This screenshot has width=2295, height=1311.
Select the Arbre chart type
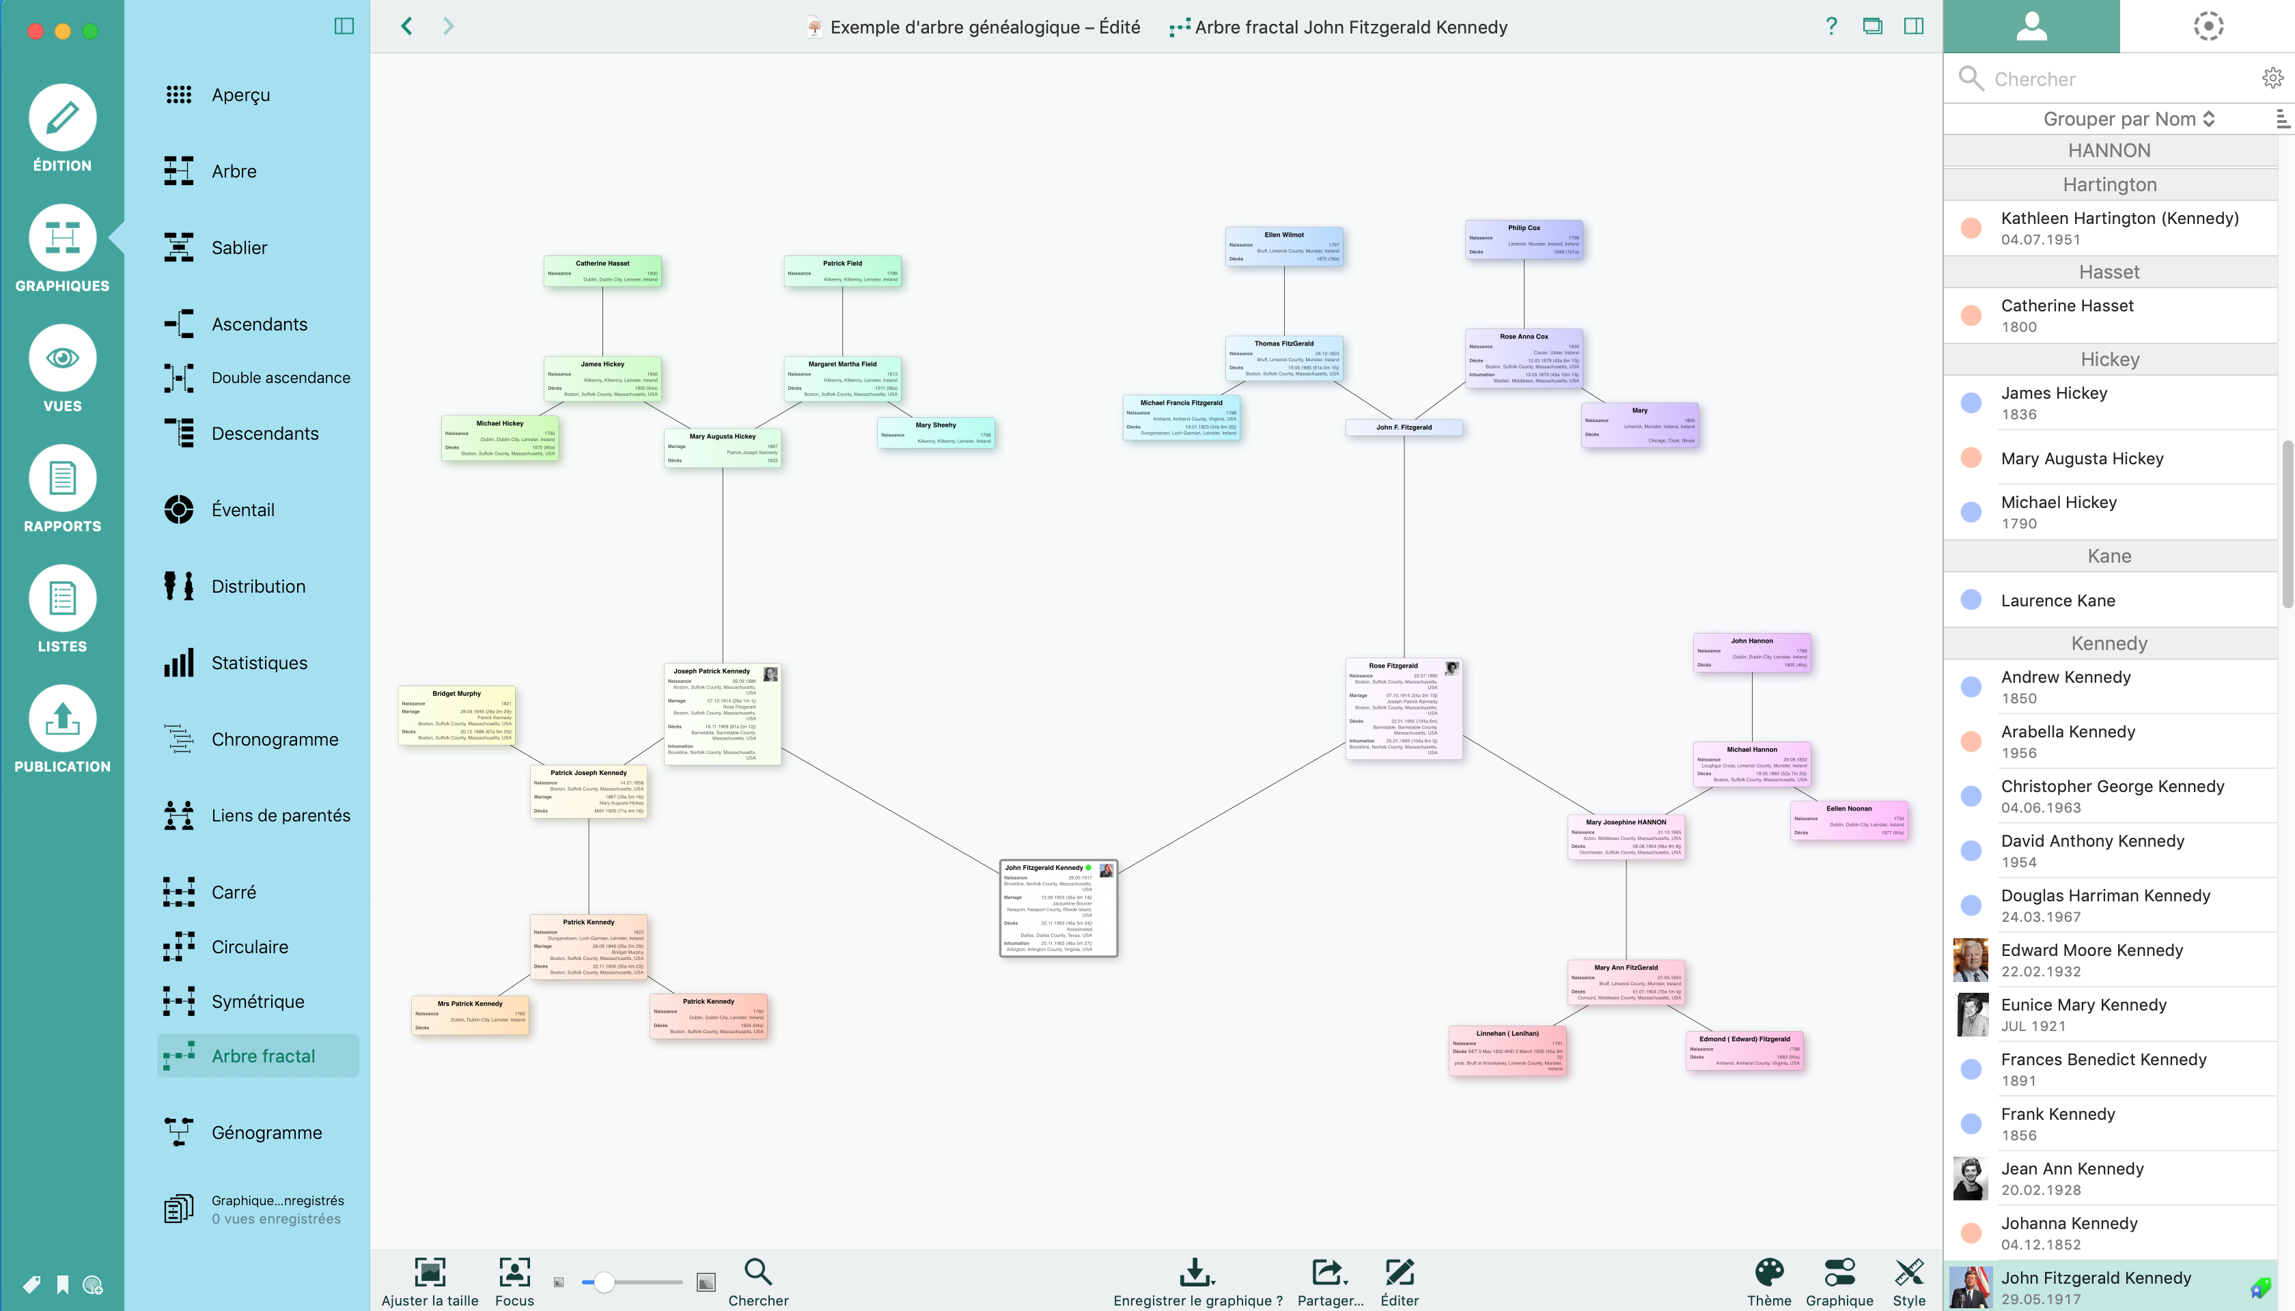pyautogui.click(x=258, y=171)
